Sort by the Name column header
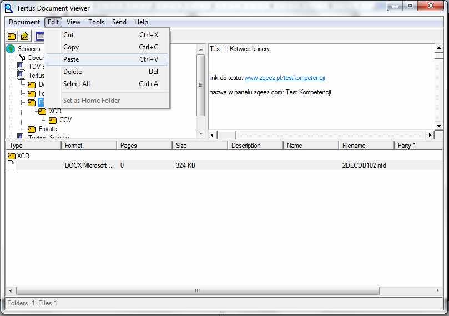The height and width of the screenshot is (316, 449). tap(311, 146)
